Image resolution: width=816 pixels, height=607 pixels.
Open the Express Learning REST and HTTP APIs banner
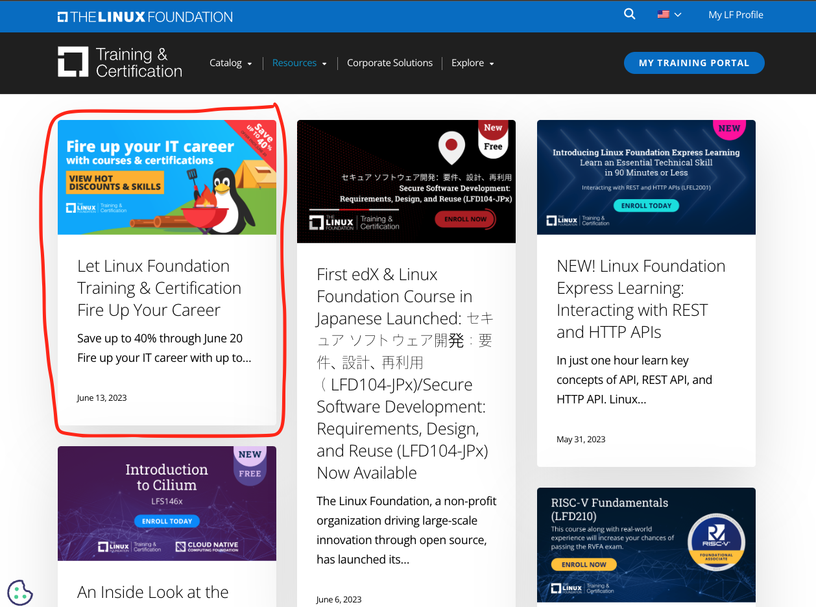pyautogui.click(x=646, y=177)
